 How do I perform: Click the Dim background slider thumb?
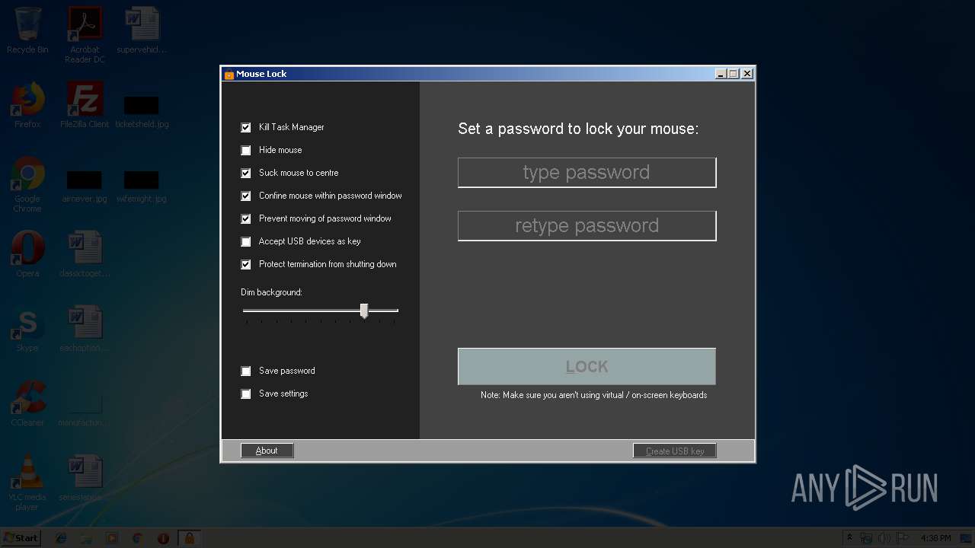click(364, 311)
